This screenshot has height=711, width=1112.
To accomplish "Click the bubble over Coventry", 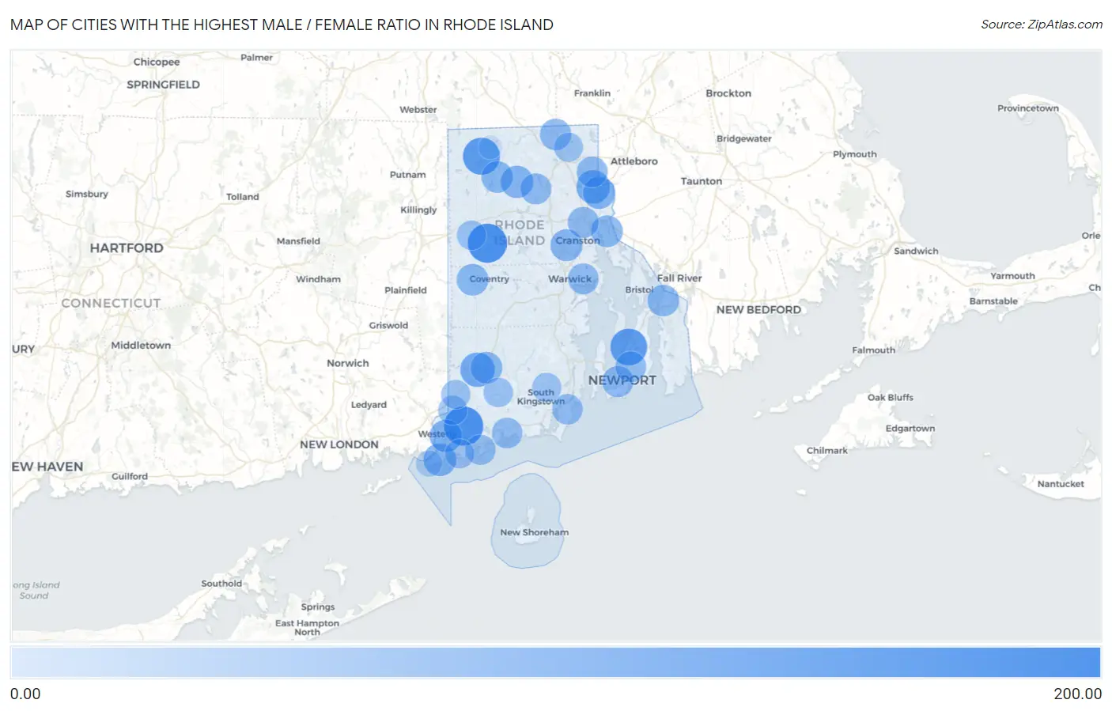I will (x=472, y=280).
